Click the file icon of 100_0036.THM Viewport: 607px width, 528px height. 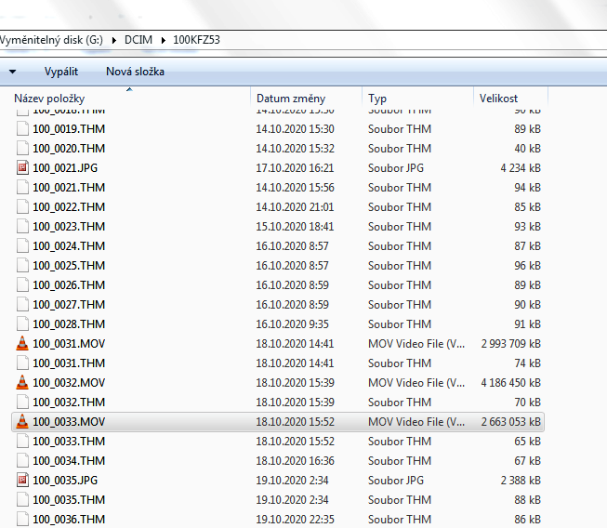pos(22,519)
